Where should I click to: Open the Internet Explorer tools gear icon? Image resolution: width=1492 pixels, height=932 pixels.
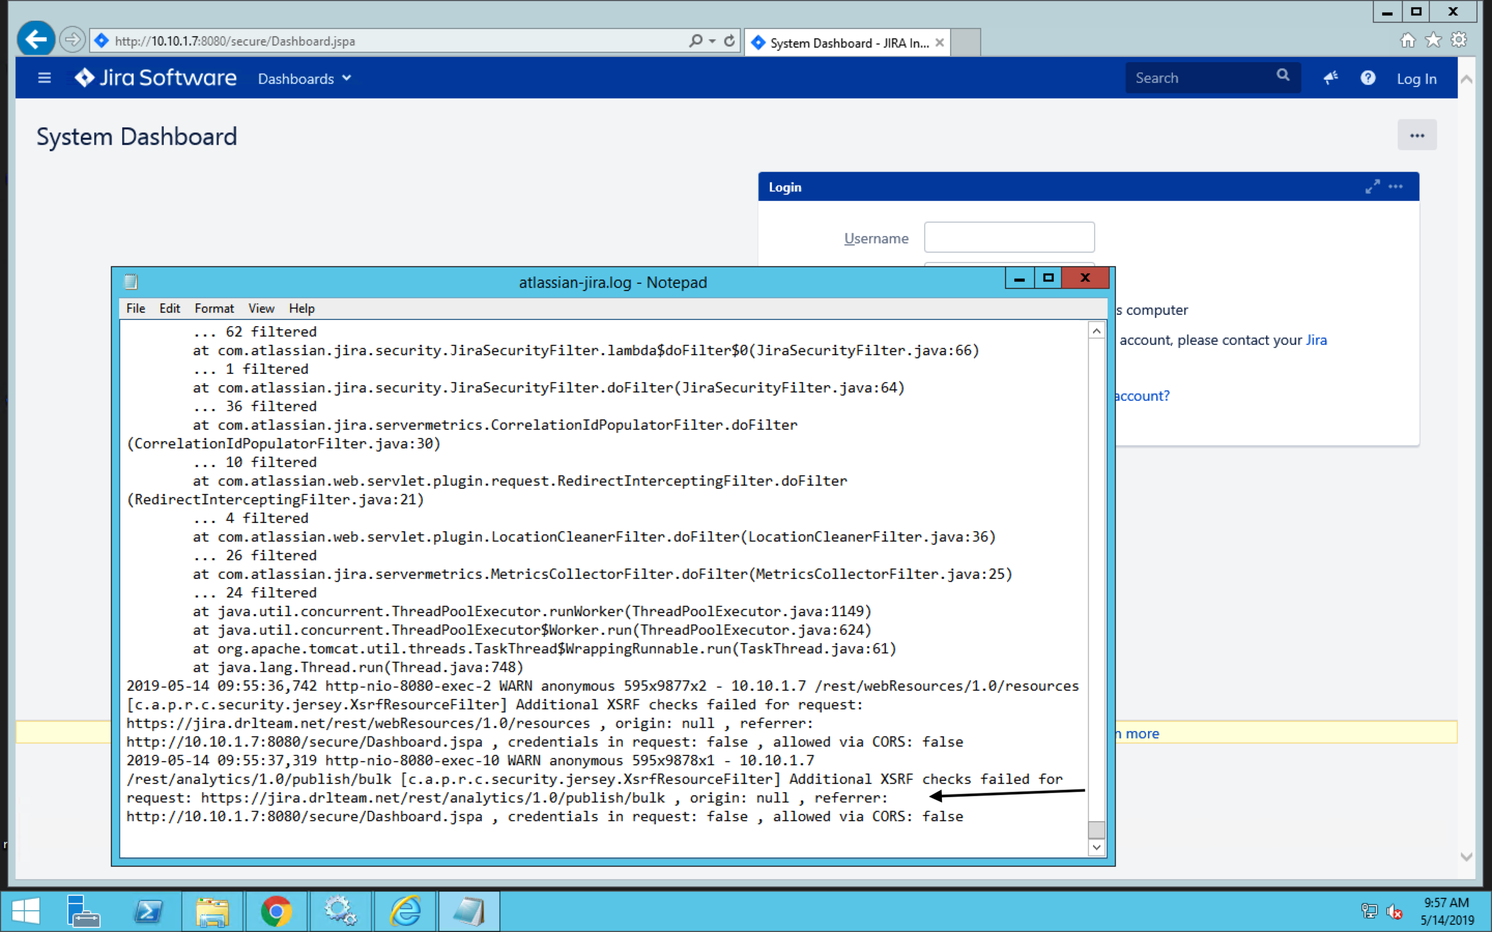click(x=1459, y=40)
